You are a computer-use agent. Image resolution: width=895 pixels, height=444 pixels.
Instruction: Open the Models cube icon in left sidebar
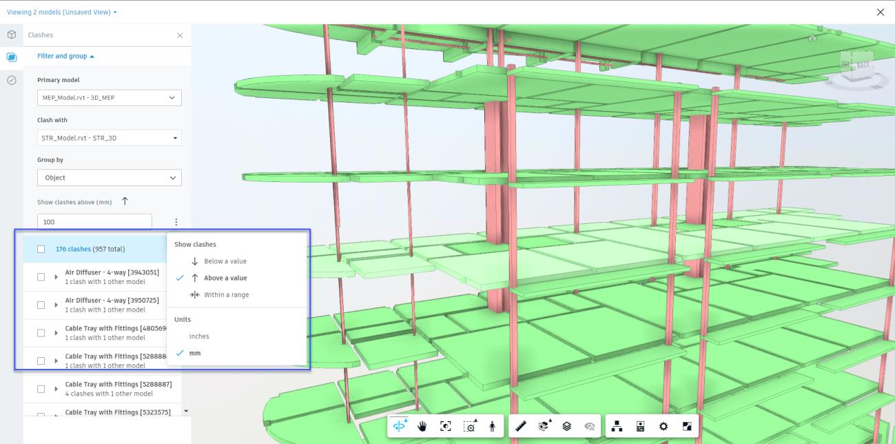pos(12,34)
